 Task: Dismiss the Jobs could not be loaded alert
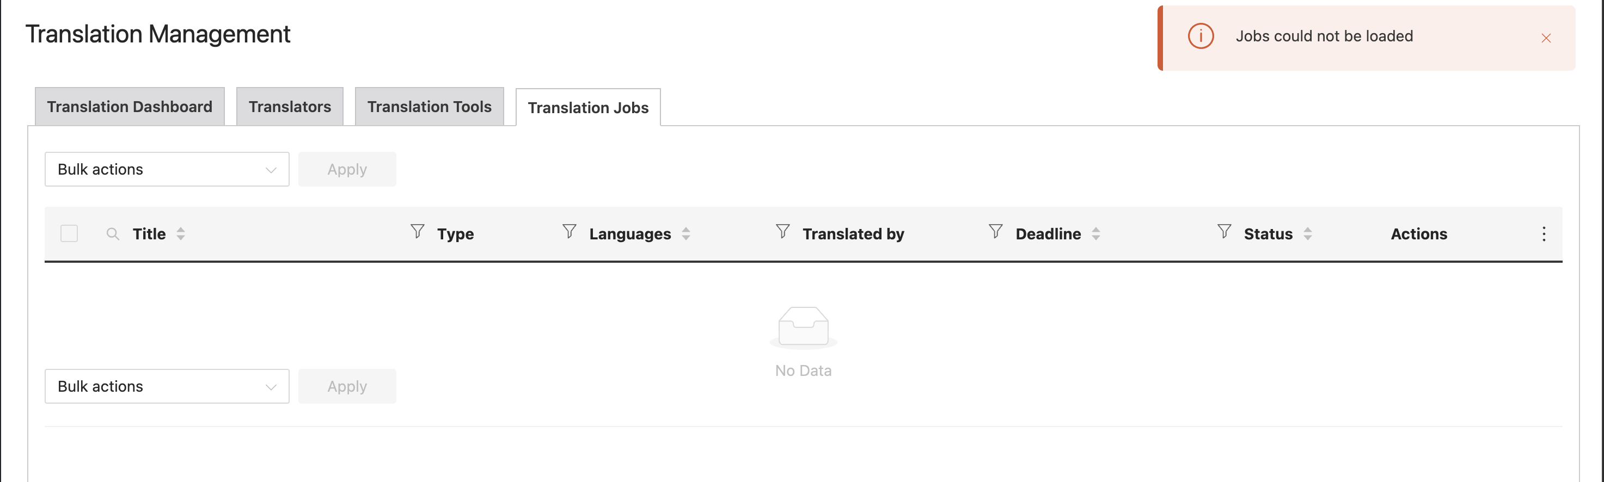[x=1546, y=39]
